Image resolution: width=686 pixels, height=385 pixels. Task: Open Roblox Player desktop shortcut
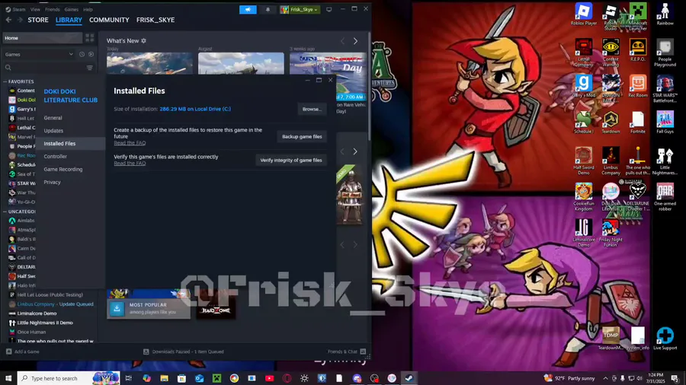[584, 14]
